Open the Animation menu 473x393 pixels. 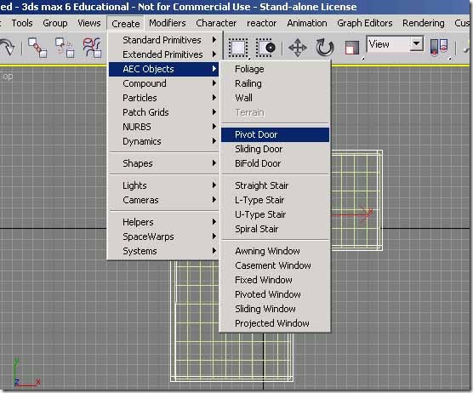[307, 23]
